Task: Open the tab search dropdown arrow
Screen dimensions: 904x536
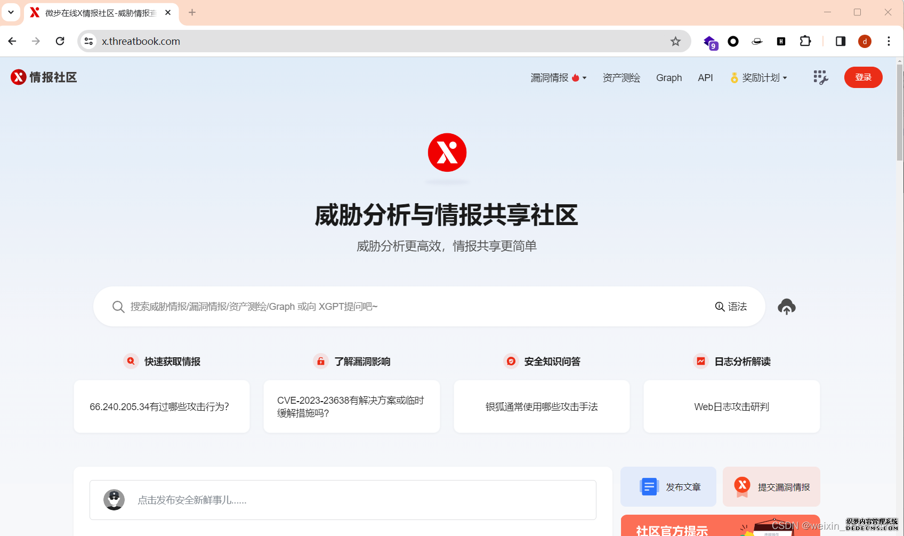Action: pos(11,12)
